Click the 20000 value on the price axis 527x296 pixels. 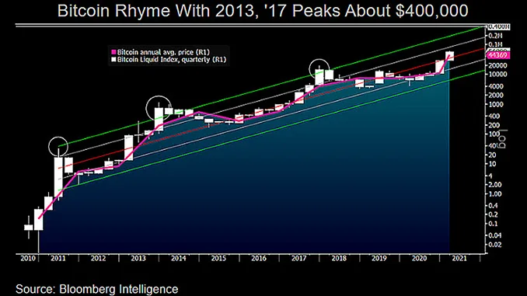click(x=497, y=65)
